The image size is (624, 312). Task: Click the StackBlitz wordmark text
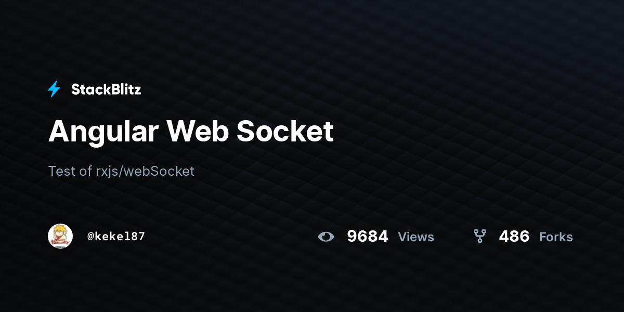pos(106,89)
